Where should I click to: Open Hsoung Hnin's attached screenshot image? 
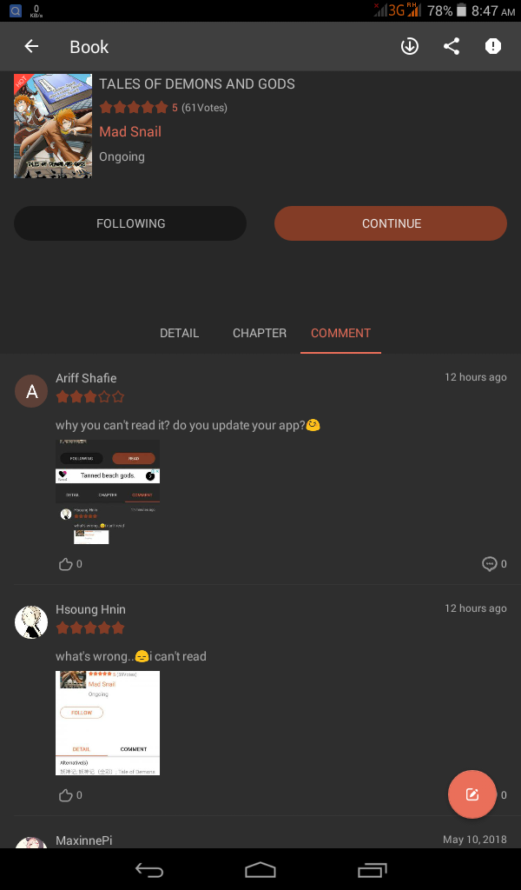click(108, 723)
